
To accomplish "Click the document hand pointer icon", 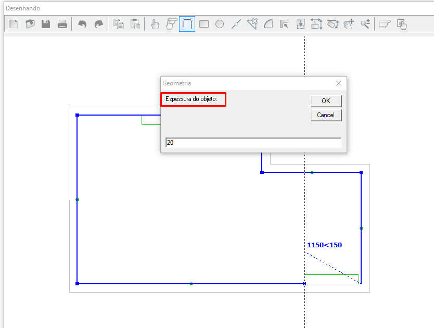I will (402, 24).
